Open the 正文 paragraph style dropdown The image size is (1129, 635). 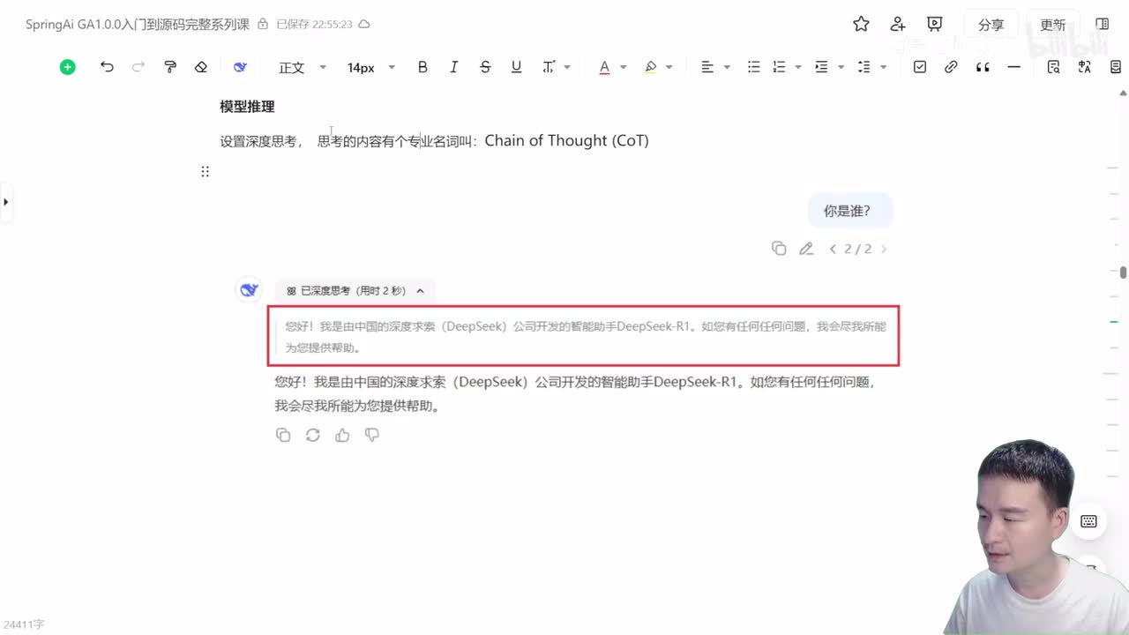[303, 67]
